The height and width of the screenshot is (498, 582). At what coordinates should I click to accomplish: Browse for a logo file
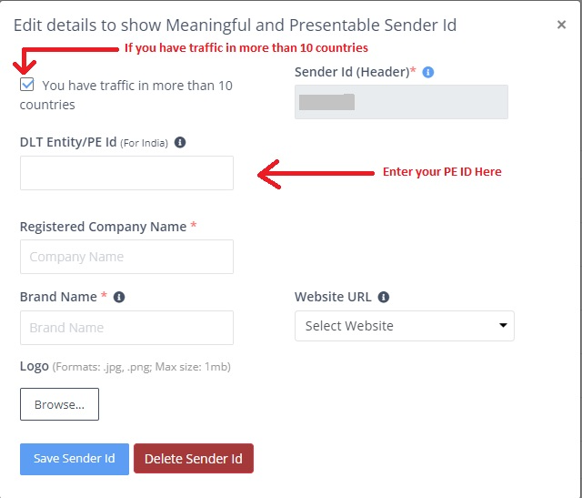[x=59, y=404]
